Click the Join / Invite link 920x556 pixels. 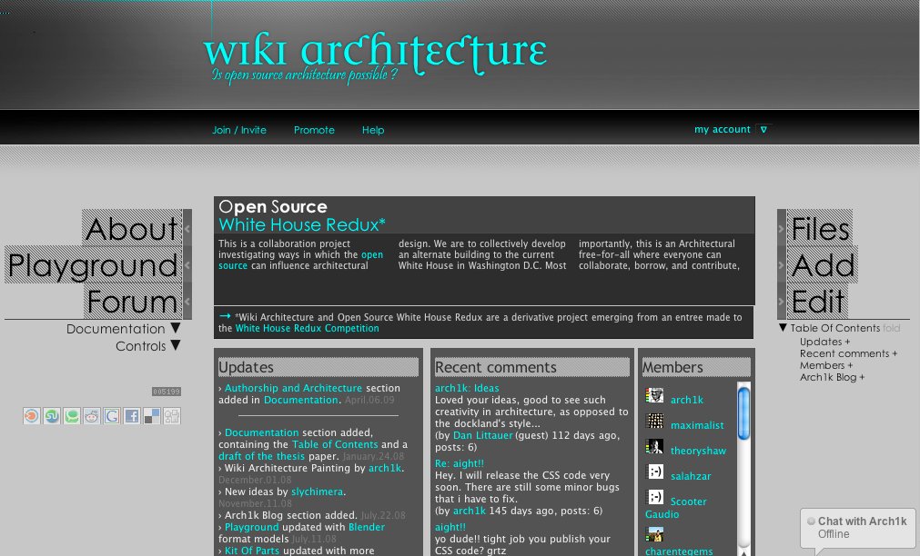click(x=239, y=130)
